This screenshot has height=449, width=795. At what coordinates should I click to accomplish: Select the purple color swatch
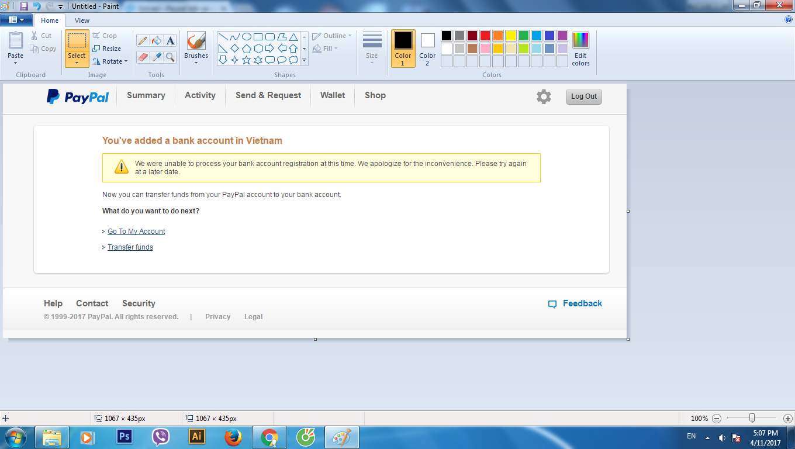tap(562, 36)
